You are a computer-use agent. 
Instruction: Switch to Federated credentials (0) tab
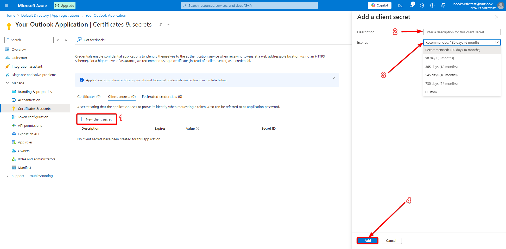click(x=162, y=97)
